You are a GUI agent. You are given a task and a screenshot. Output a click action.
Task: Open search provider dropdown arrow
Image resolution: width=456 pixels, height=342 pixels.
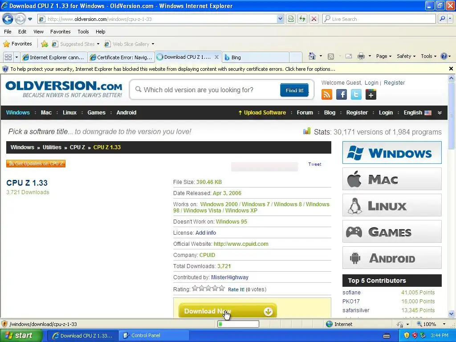(x=450, y=19)
